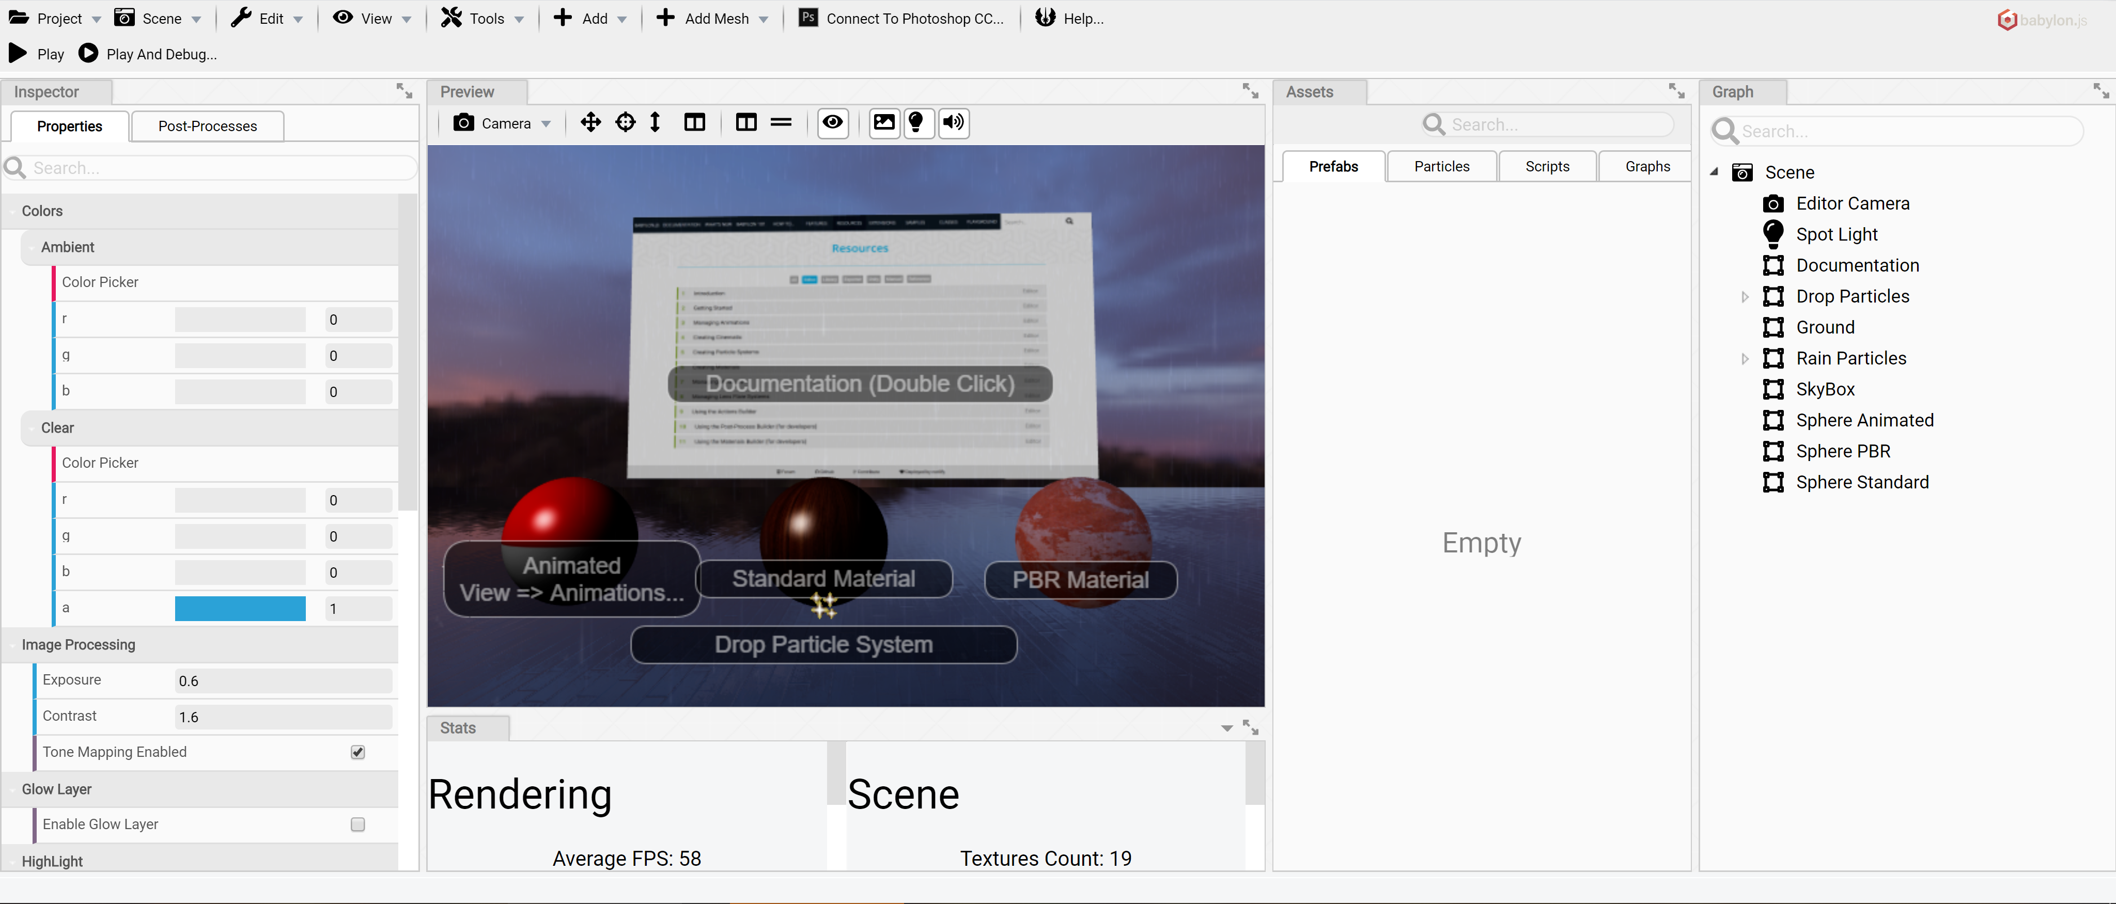Screen dimensions: 2116x904
Task: Toggle Tone Mapping Enabled checkbox
Action: point(357,752)
